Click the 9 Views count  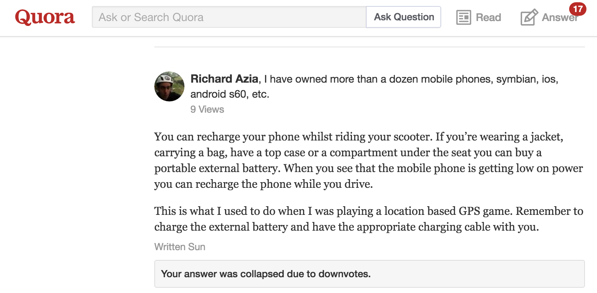coord(207,109)
